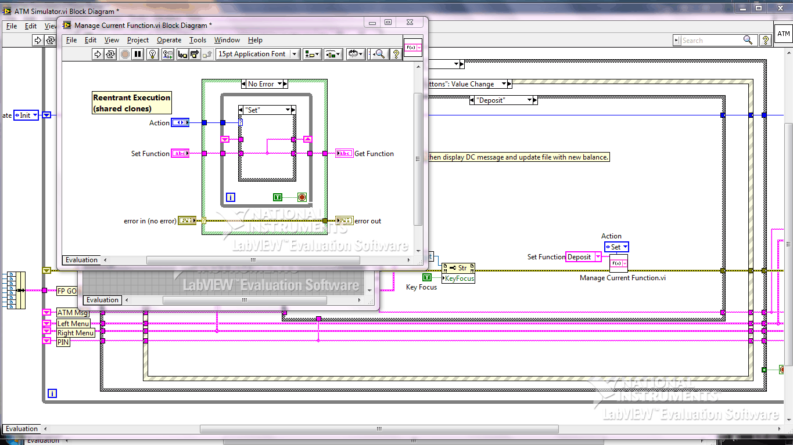Open Window menu
The image size is (793, 445).
(x=227, y=40)
